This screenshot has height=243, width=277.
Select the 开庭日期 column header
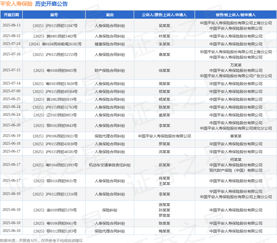point(11,15)
